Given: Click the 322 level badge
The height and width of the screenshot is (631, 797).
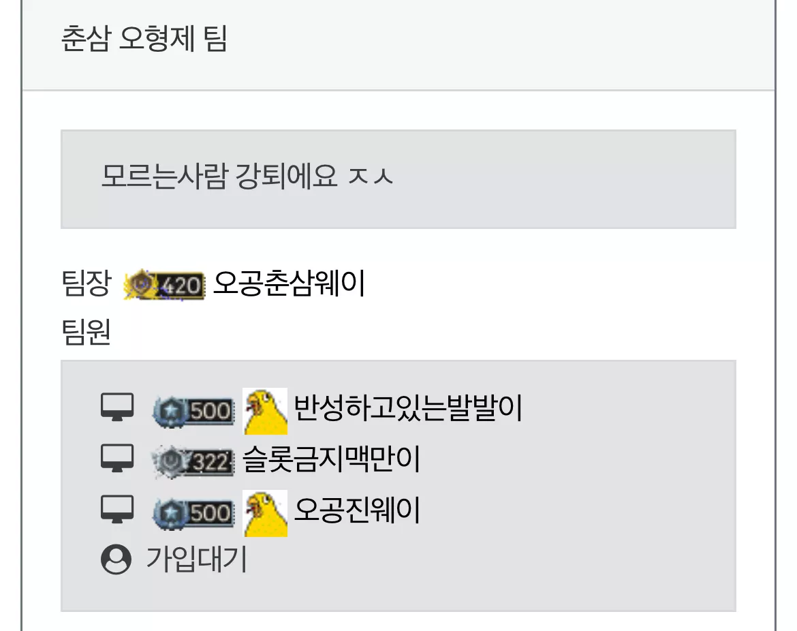Looking at the screenshot, I should pos(193,462).
